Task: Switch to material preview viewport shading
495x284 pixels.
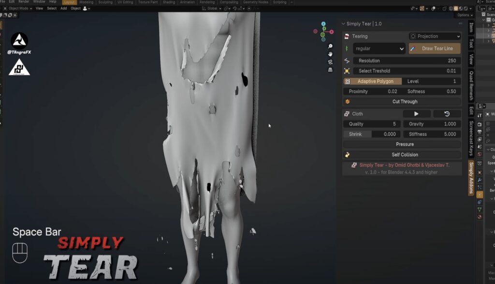Action: [461, 9]
